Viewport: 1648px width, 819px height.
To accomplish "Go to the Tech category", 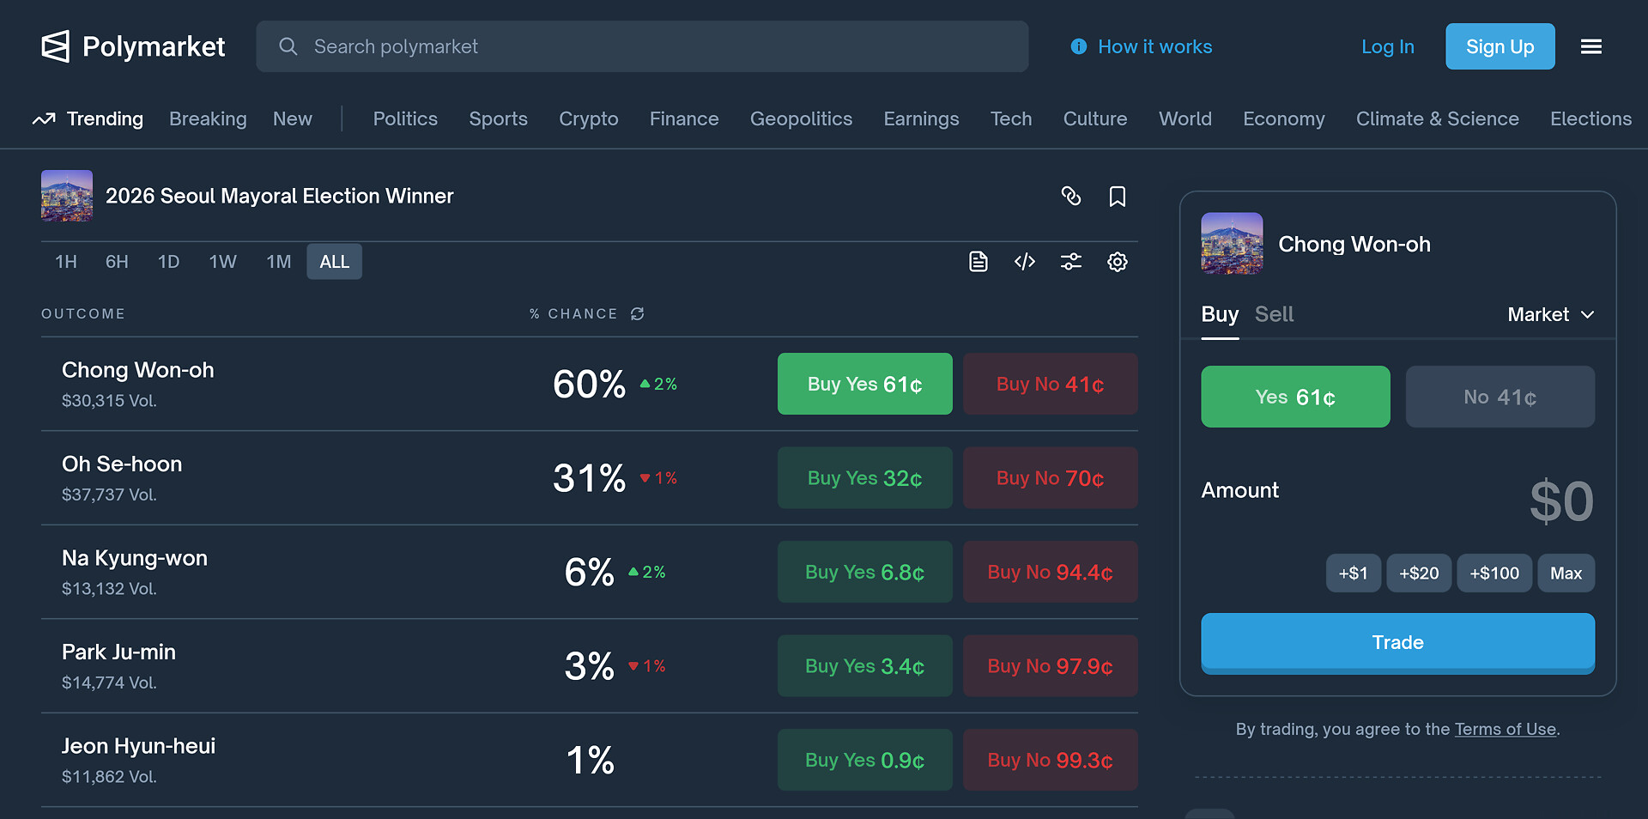I will 1011,118.
